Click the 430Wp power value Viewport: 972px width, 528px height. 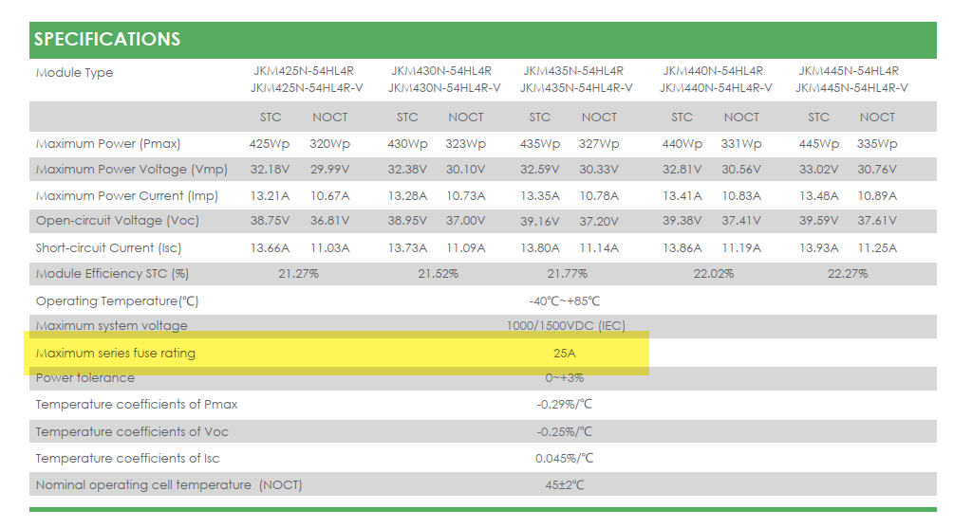tap(407, 143)
